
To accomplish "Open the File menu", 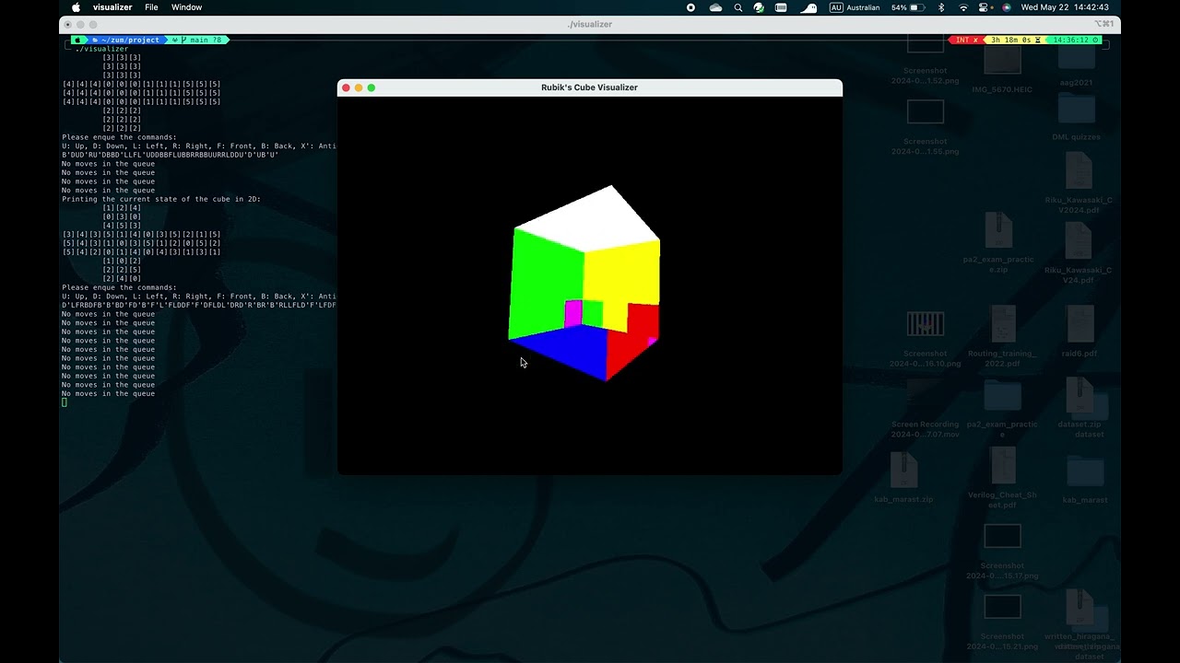I will [151, 7].
